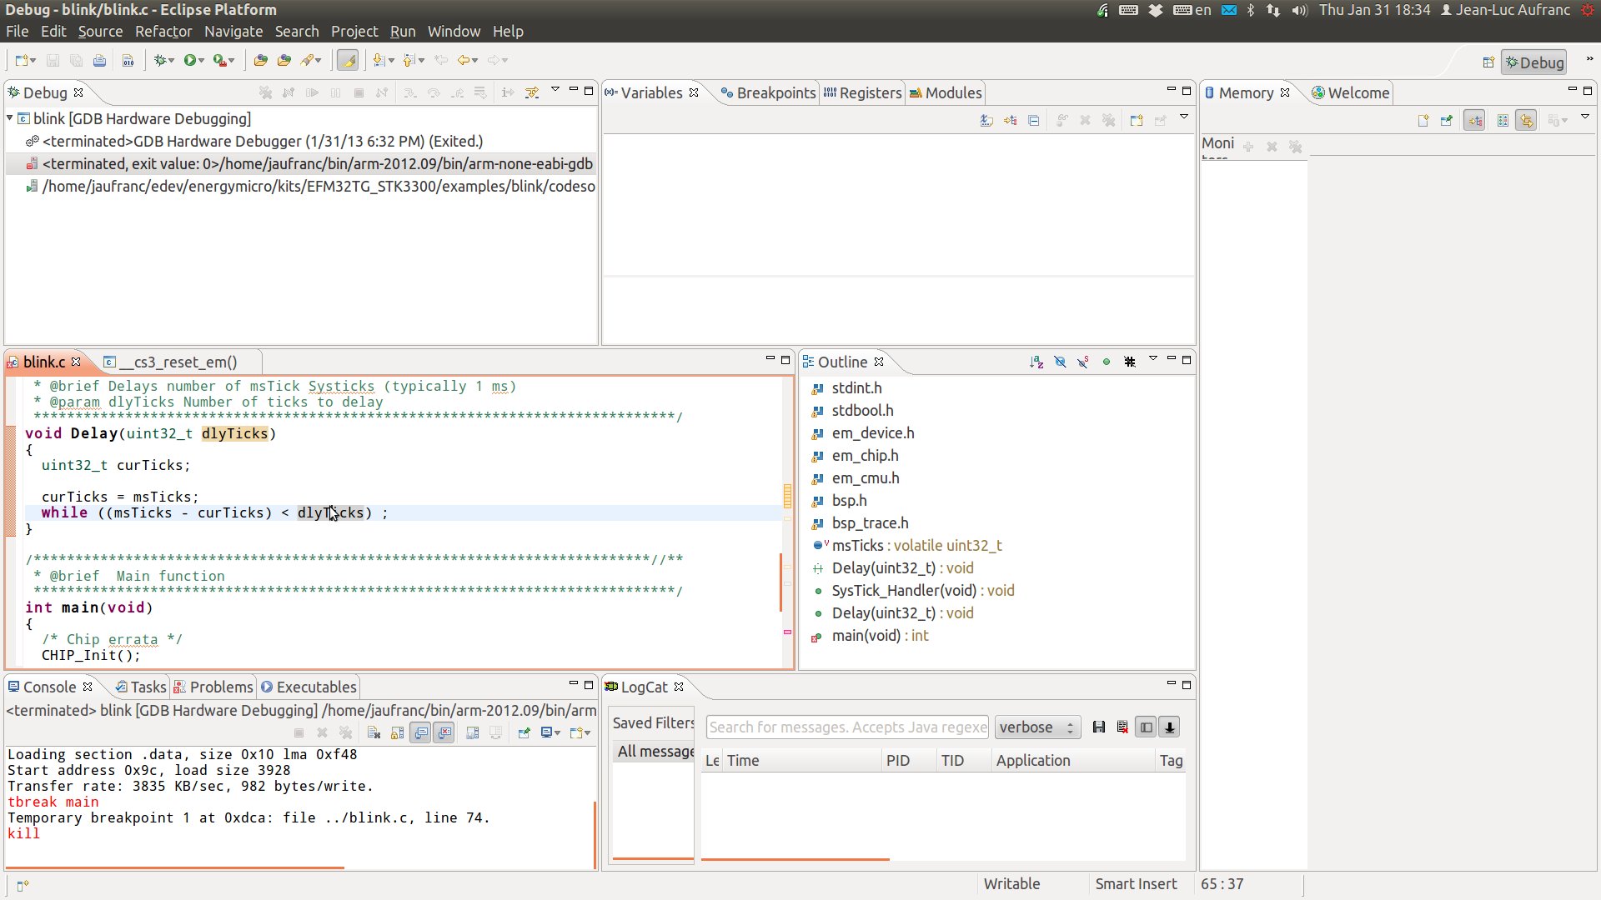Image resolution: width=1601 pixels, height=900 pixels.
Task: Click the LogCat Save Log disk icon
Action: 1099,727
